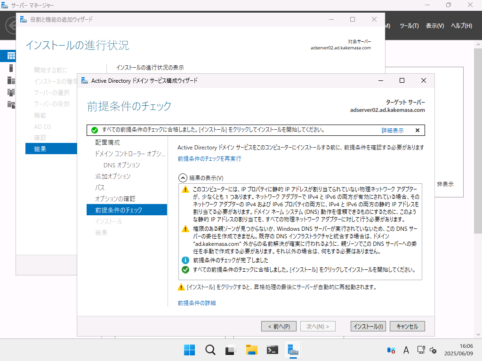Click the info icon for check-completed message

coord(185,260)
